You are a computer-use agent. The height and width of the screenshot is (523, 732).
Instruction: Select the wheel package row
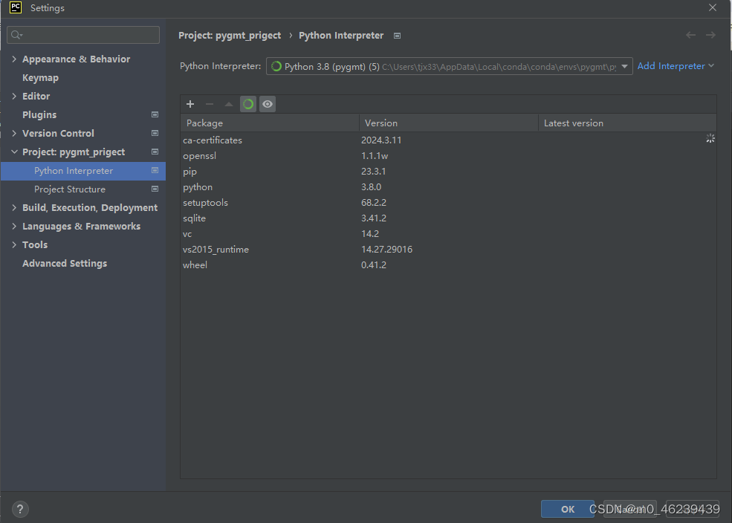click(x=448, y=265)
